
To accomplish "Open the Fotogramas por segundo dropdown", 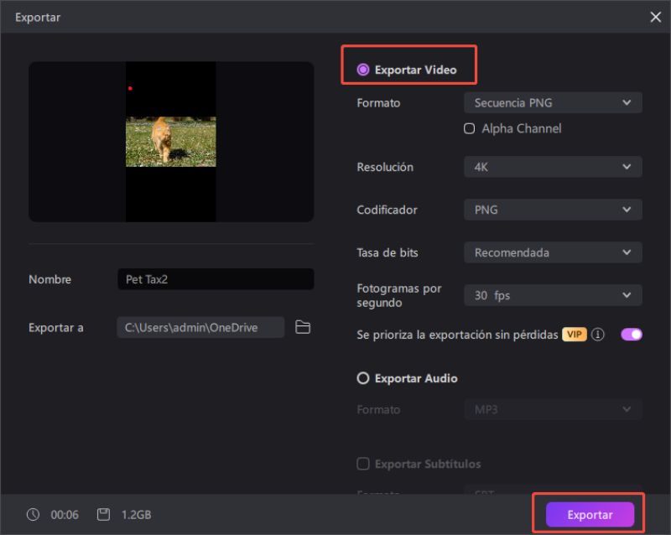I will point(552,295).
